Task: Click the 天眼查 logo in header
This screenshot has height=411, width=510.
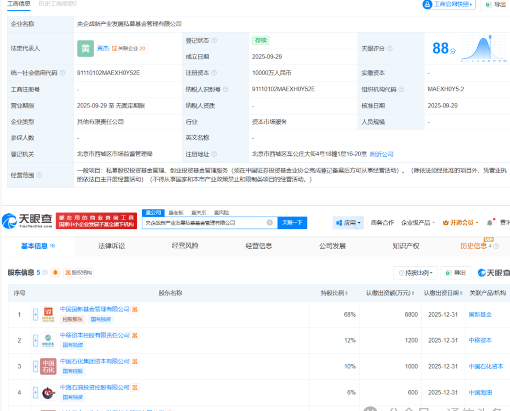Action: (27, 221)
